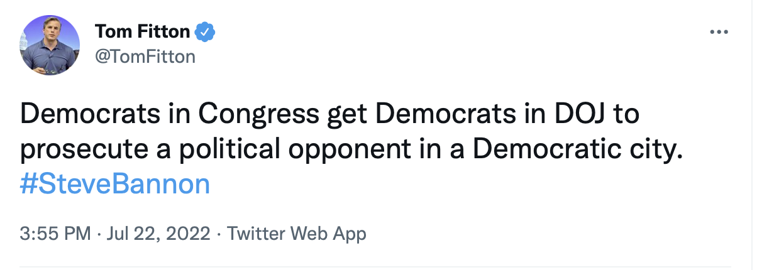This screenshot has height=270, width=757.
Task: Open the three-dot More options menu
Action: point(718,32)
